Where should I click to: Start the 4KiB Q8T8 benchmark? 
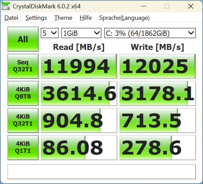click(x=23, y=93)
